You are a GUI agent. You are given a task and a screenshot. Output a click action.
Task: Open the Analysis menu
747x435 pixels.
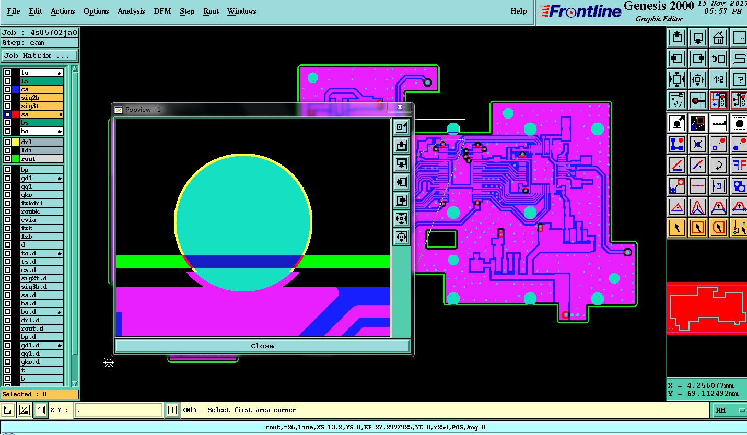click(x=132, y=11)
